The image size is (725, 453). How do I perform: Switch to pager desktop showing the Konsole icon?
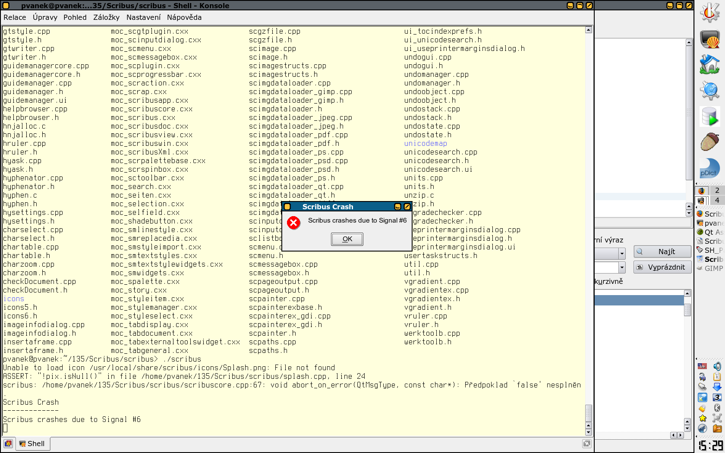[702, 200]
